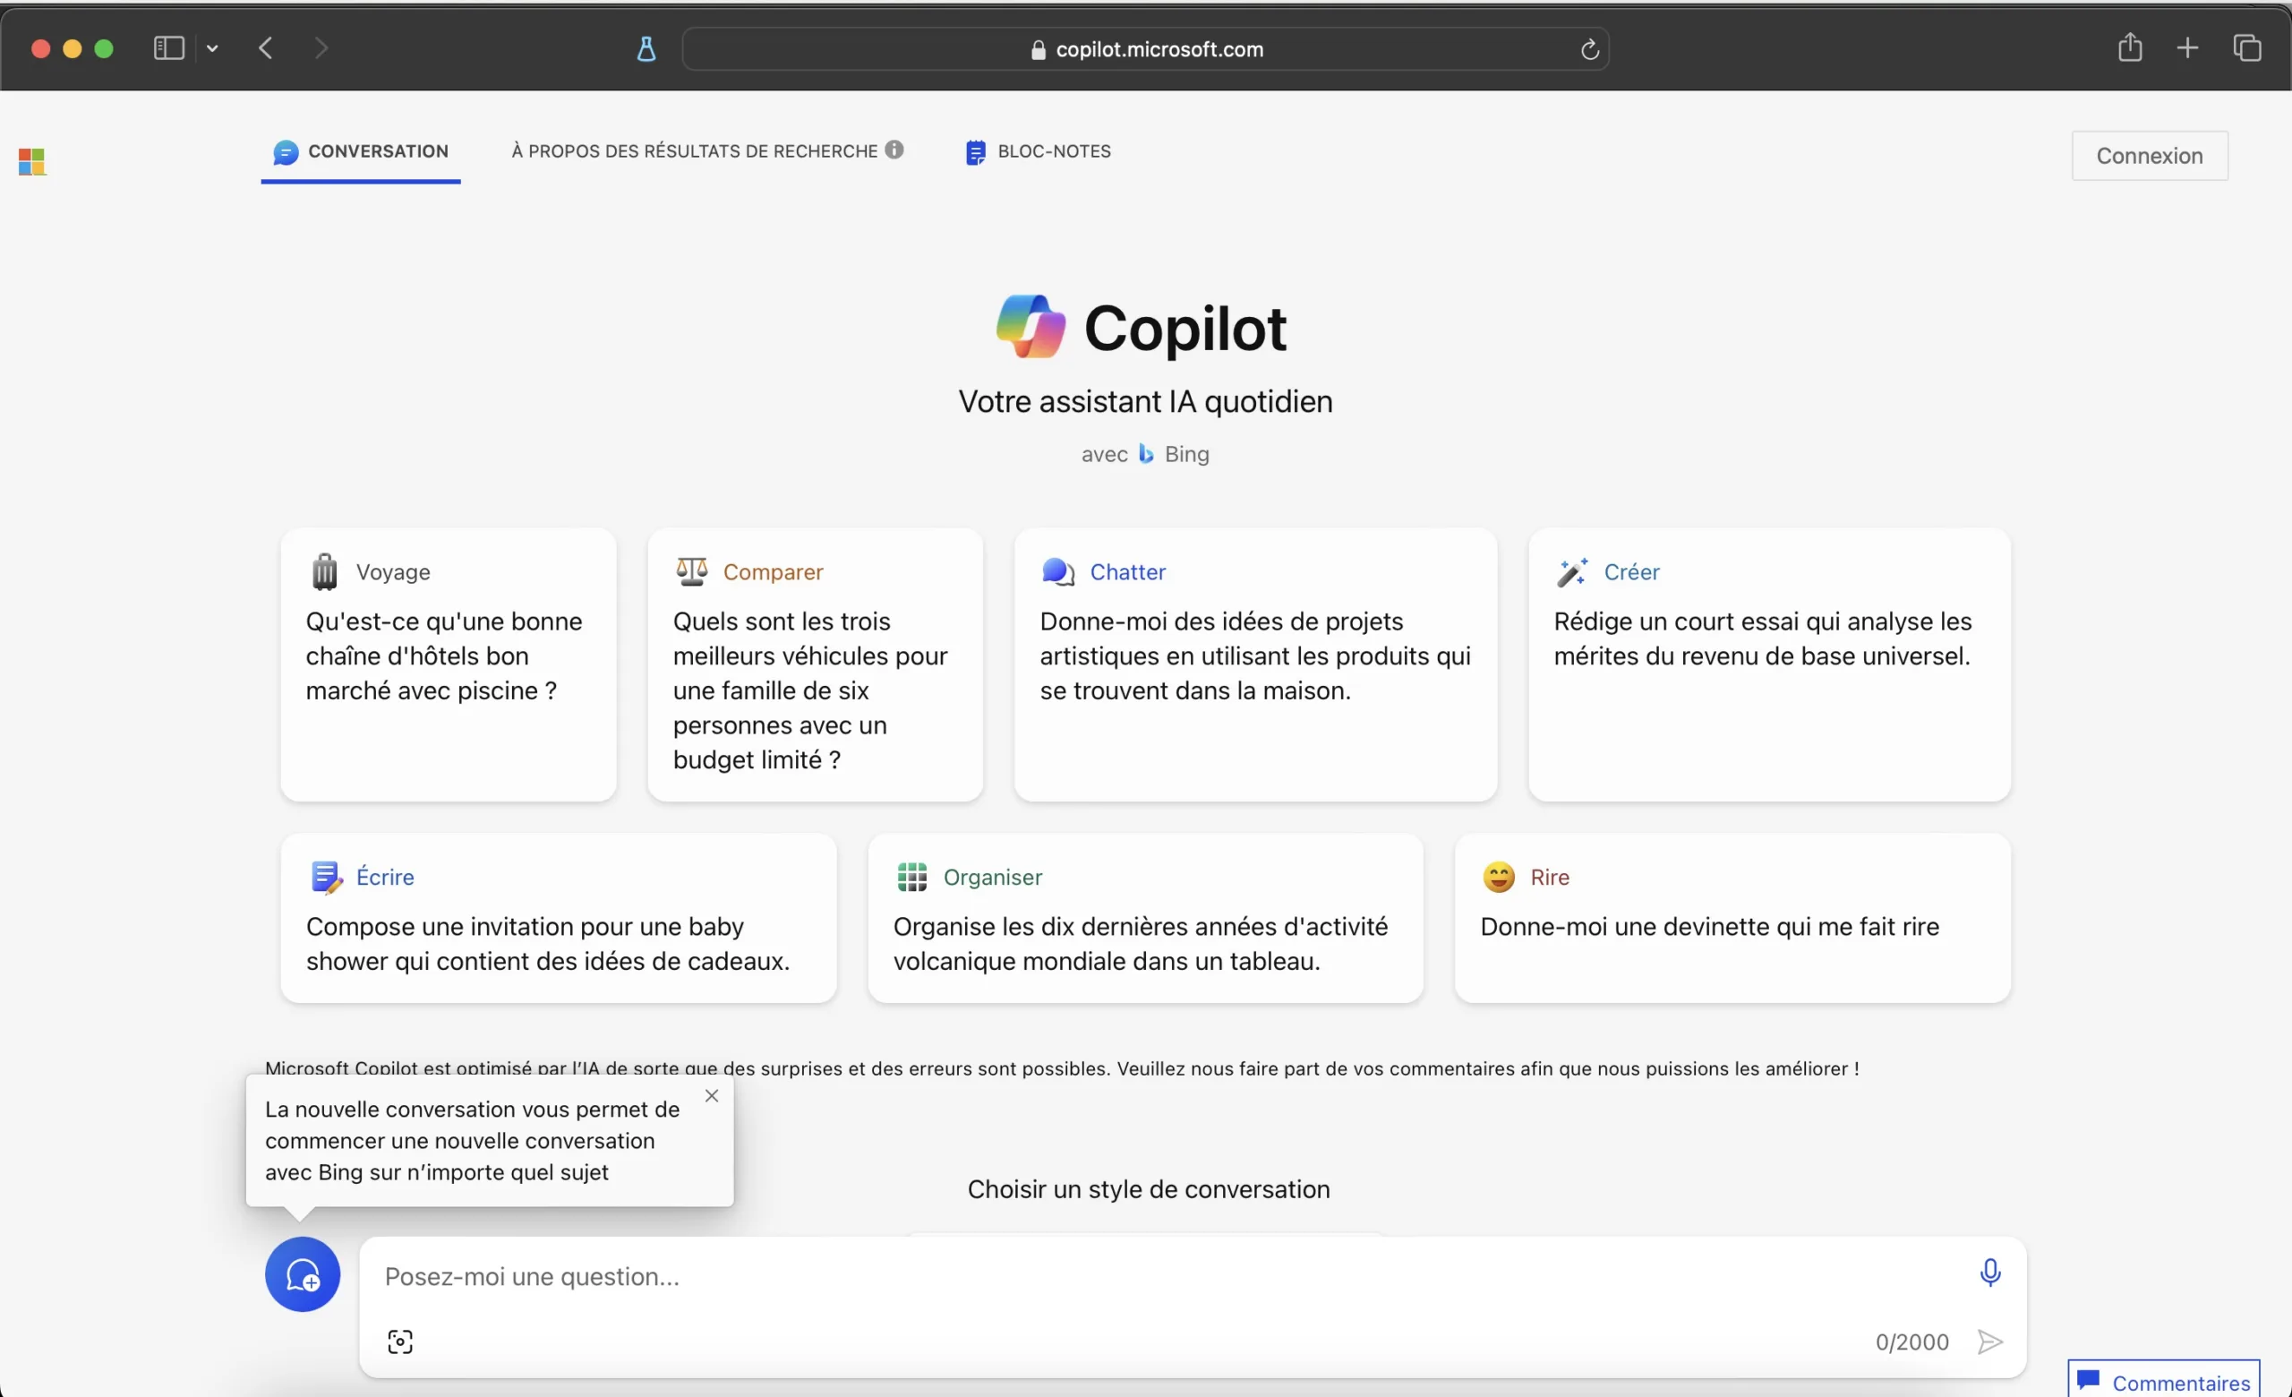Start a new conversation with blue button
The image size is (2292, 1397).
(x=303, y=1274)
